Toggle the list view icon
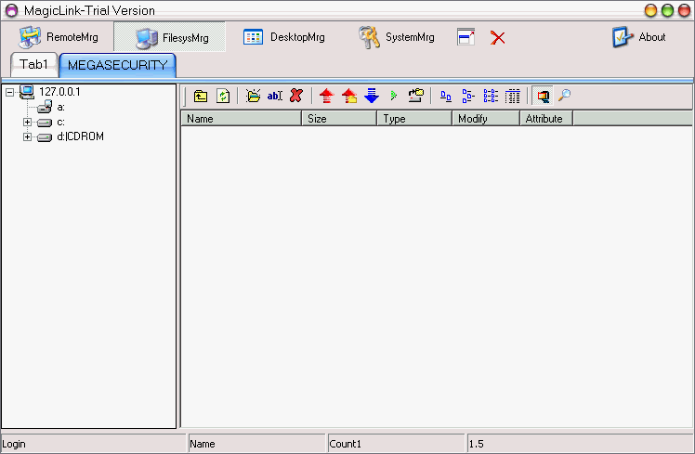Screen dimensions: 695x454 point(491,96)
